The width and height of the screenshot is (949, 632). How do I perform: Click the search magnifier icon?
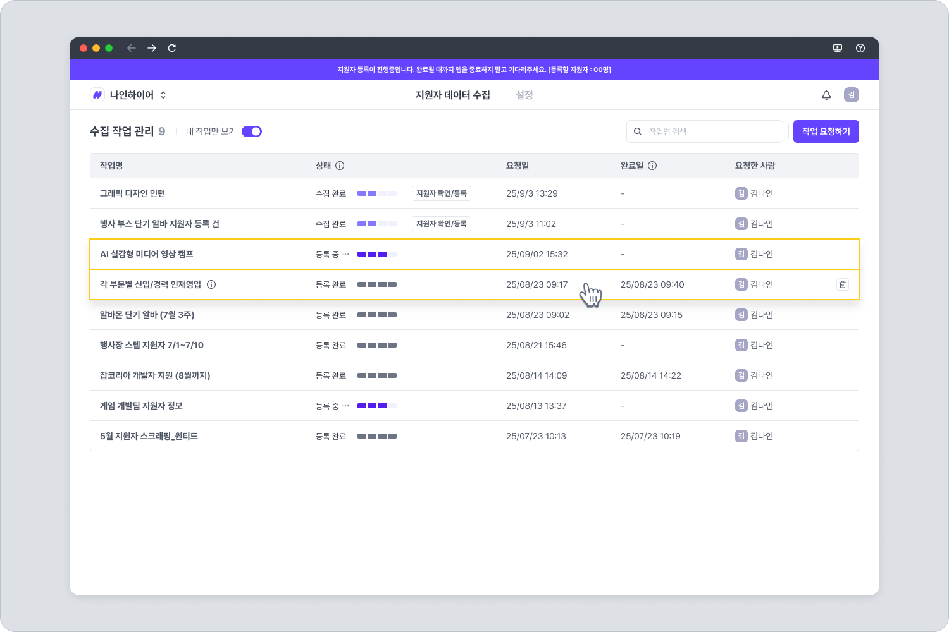click(638, 131)
